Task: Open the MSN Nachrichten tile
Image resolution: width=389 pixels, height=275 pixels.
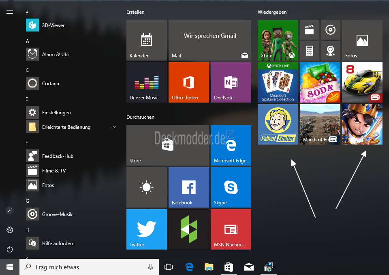Action: pos(231,229)
